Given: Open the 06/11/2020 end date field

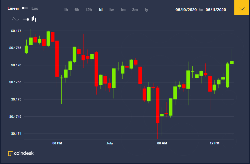Looking at the screenshot, I should [x=216, y=10].
